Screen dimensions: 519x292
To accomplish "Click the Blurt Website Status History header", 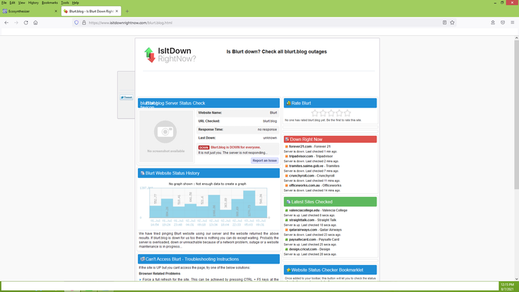I will point(209,173).
